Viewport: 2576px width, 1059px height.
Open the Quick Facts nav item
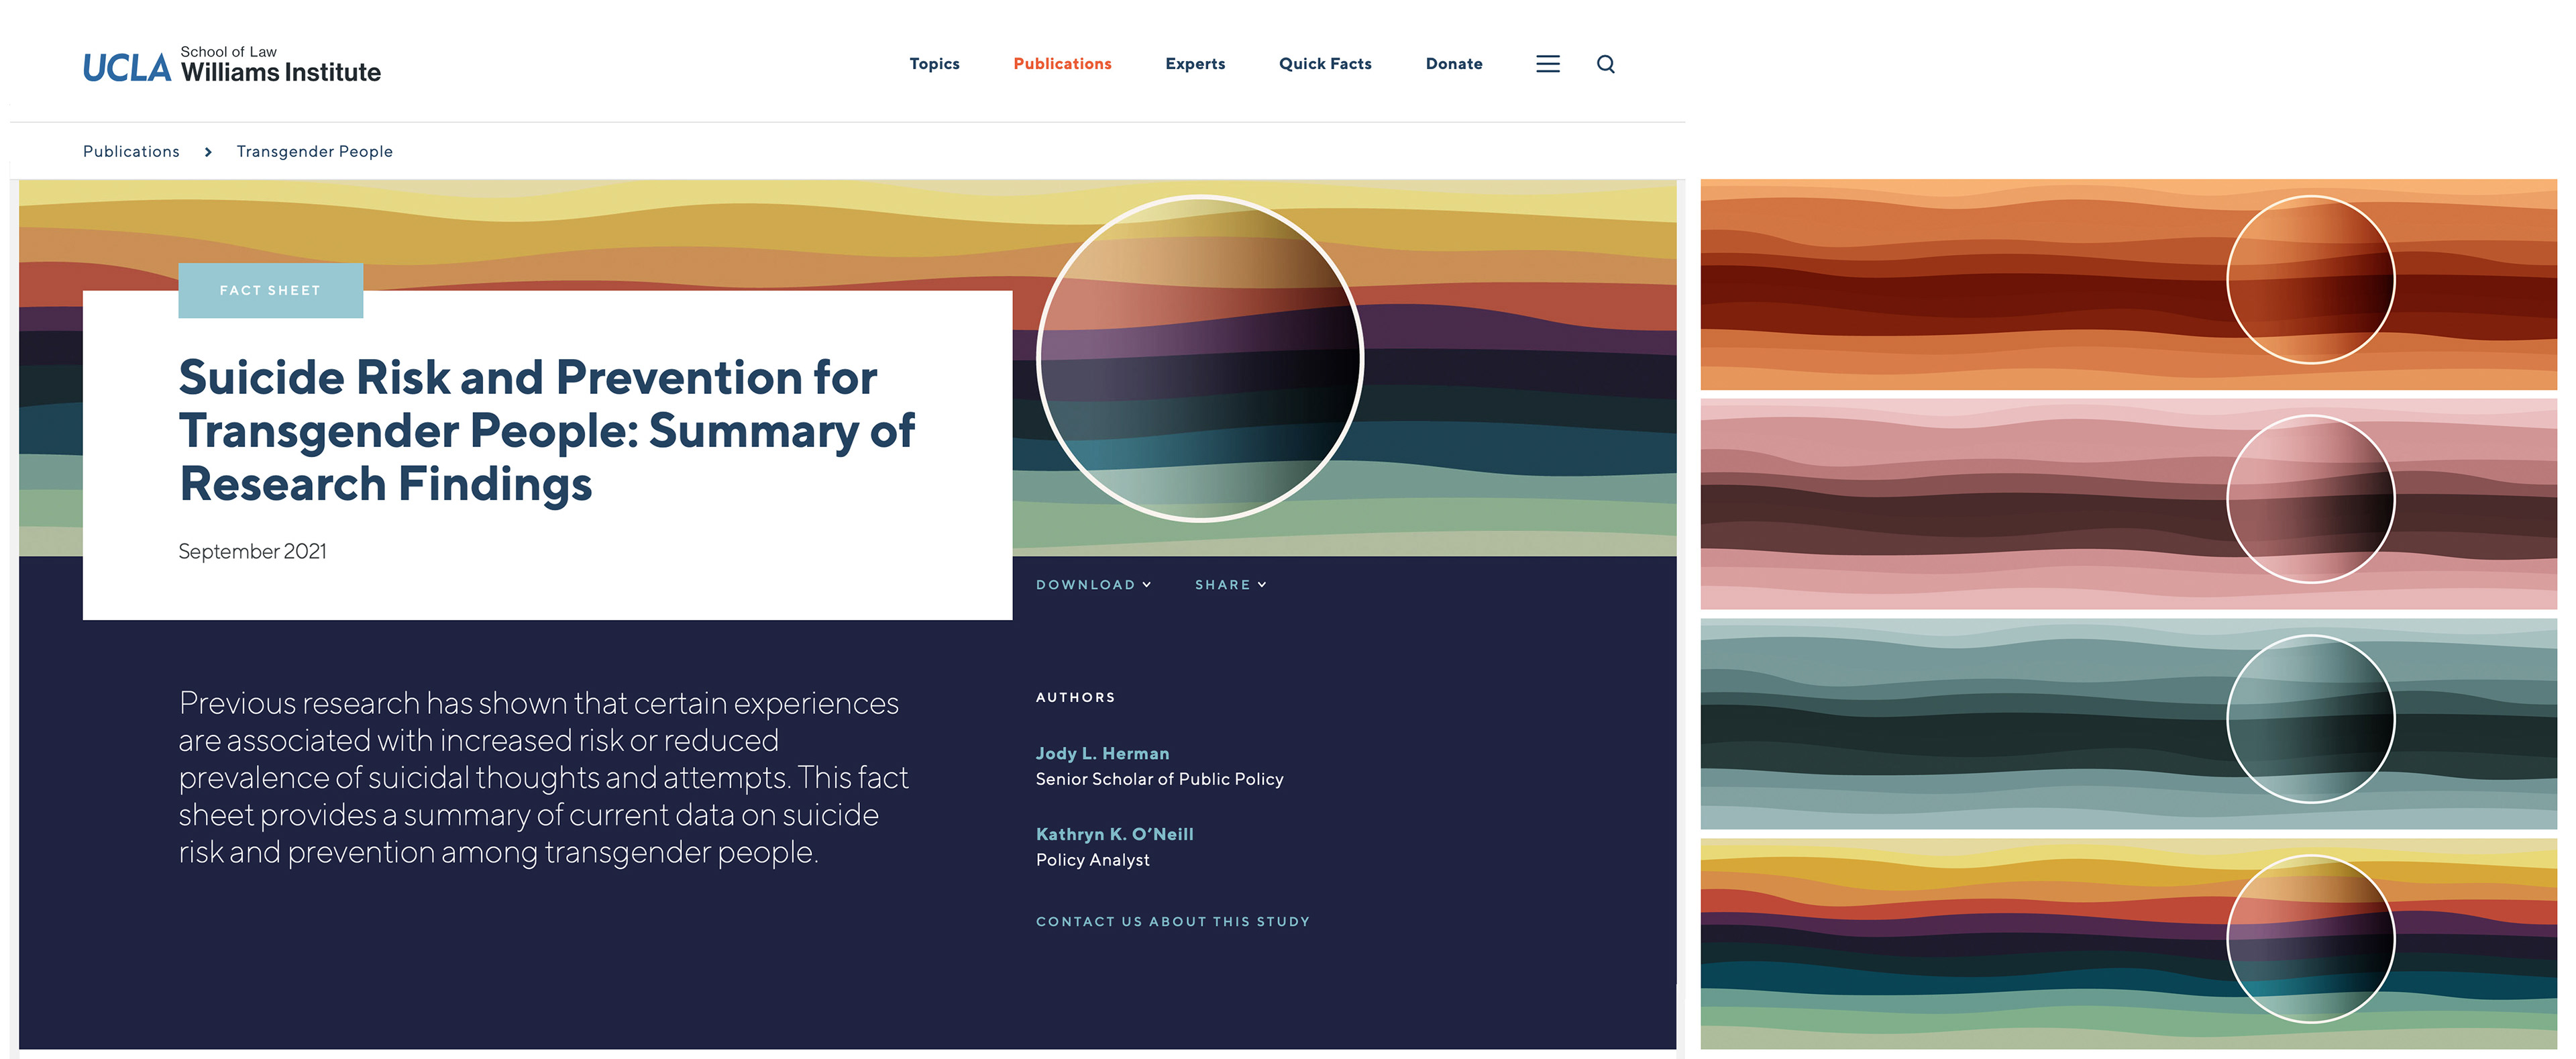tap(1324, 64)
